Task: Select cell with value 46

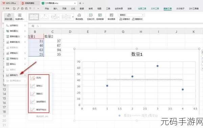Action: tap(35, 45)
